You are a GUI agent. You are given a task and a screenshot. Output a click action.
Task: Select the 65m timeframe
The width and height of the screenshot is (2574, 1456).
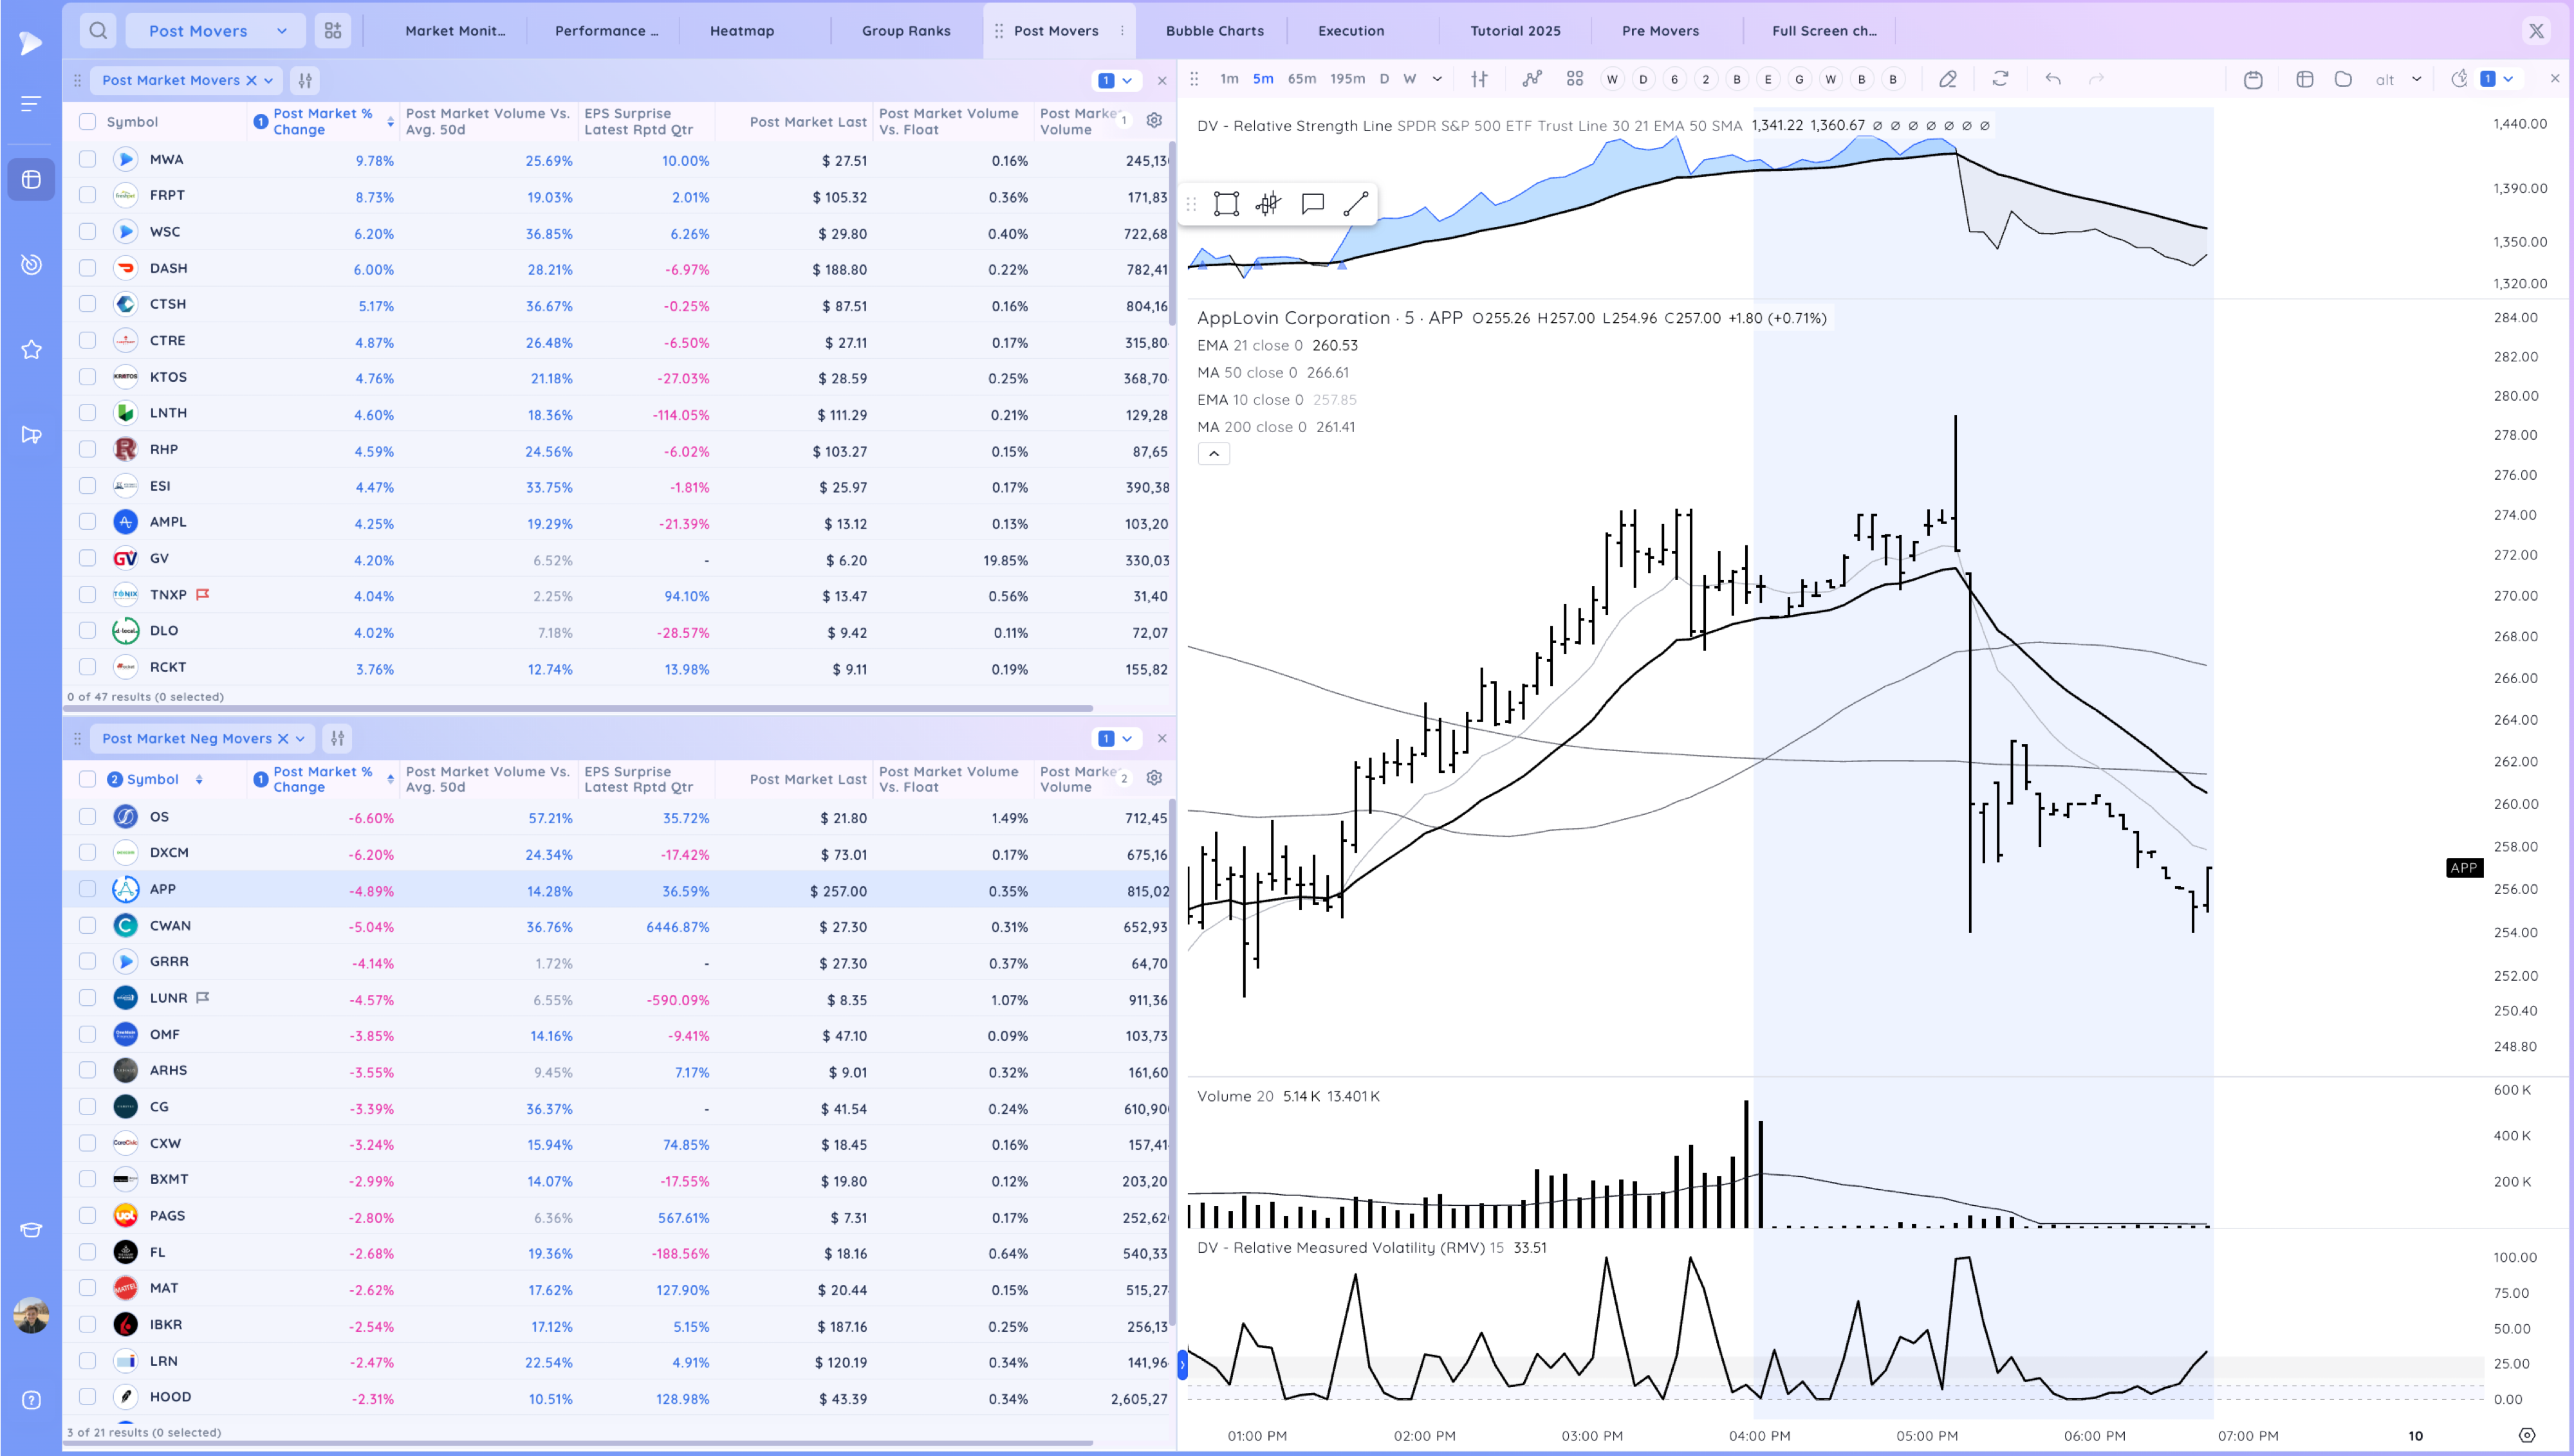1302,79
